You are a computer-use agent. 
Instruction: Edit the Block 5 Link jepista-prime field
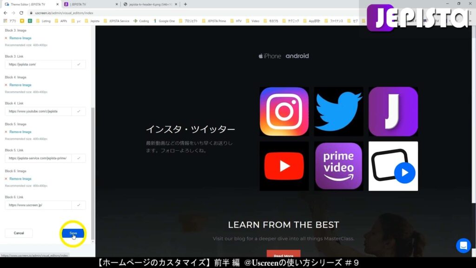click(38, 158)
